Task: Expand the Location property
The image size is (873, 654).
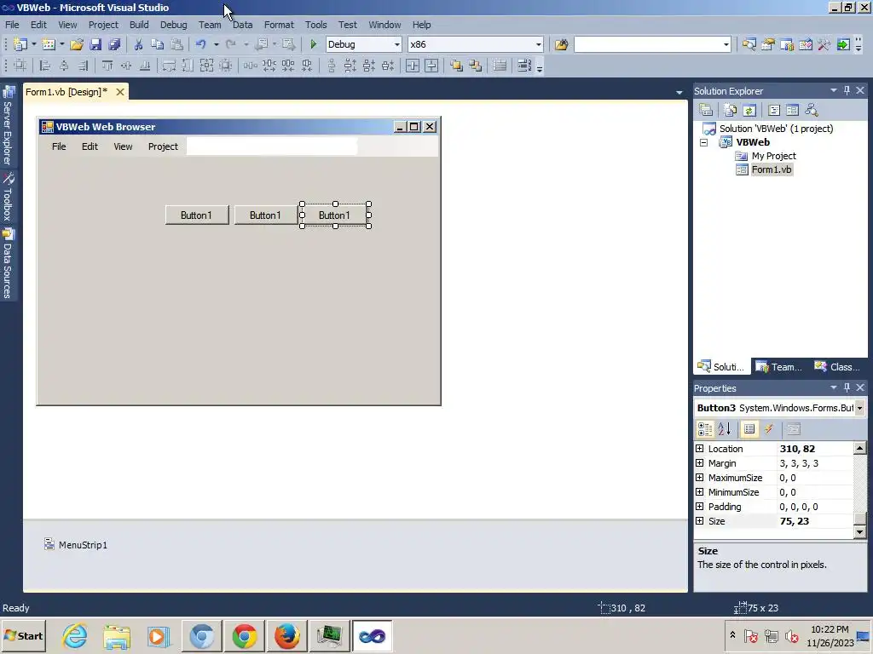Action: 700,448
